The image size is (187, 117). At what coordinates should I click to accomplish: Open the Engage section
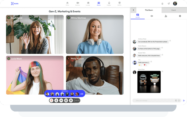[109, 3]
